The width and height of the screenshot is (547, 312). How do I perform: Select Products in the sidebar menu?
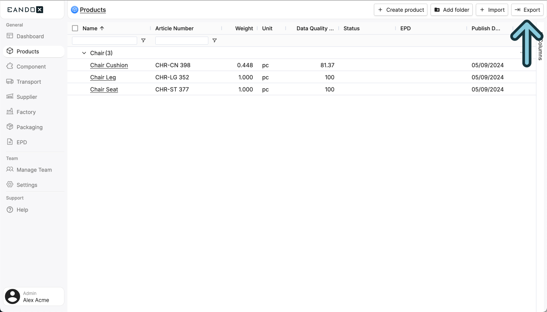click(27, 51)
